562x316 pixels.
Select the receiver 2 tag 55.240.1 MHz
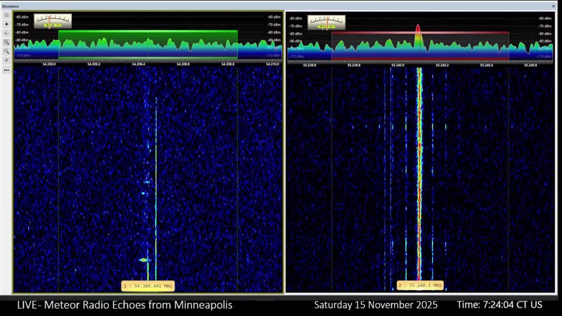[x=420, y=285]
